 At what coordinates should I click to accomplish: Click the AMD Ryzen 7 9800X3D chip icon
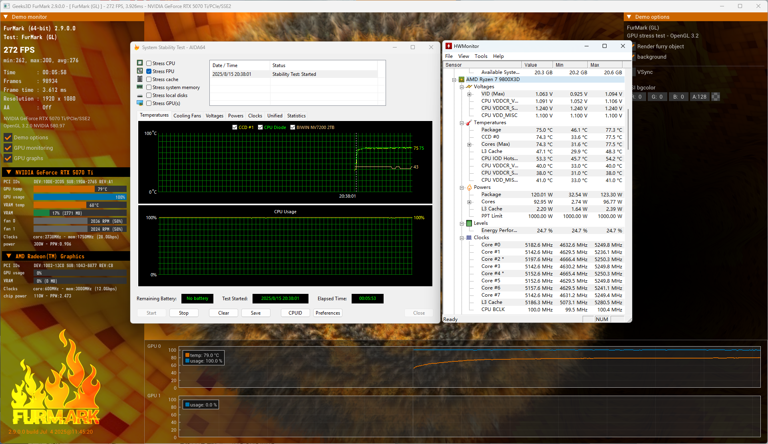[462, 79]
